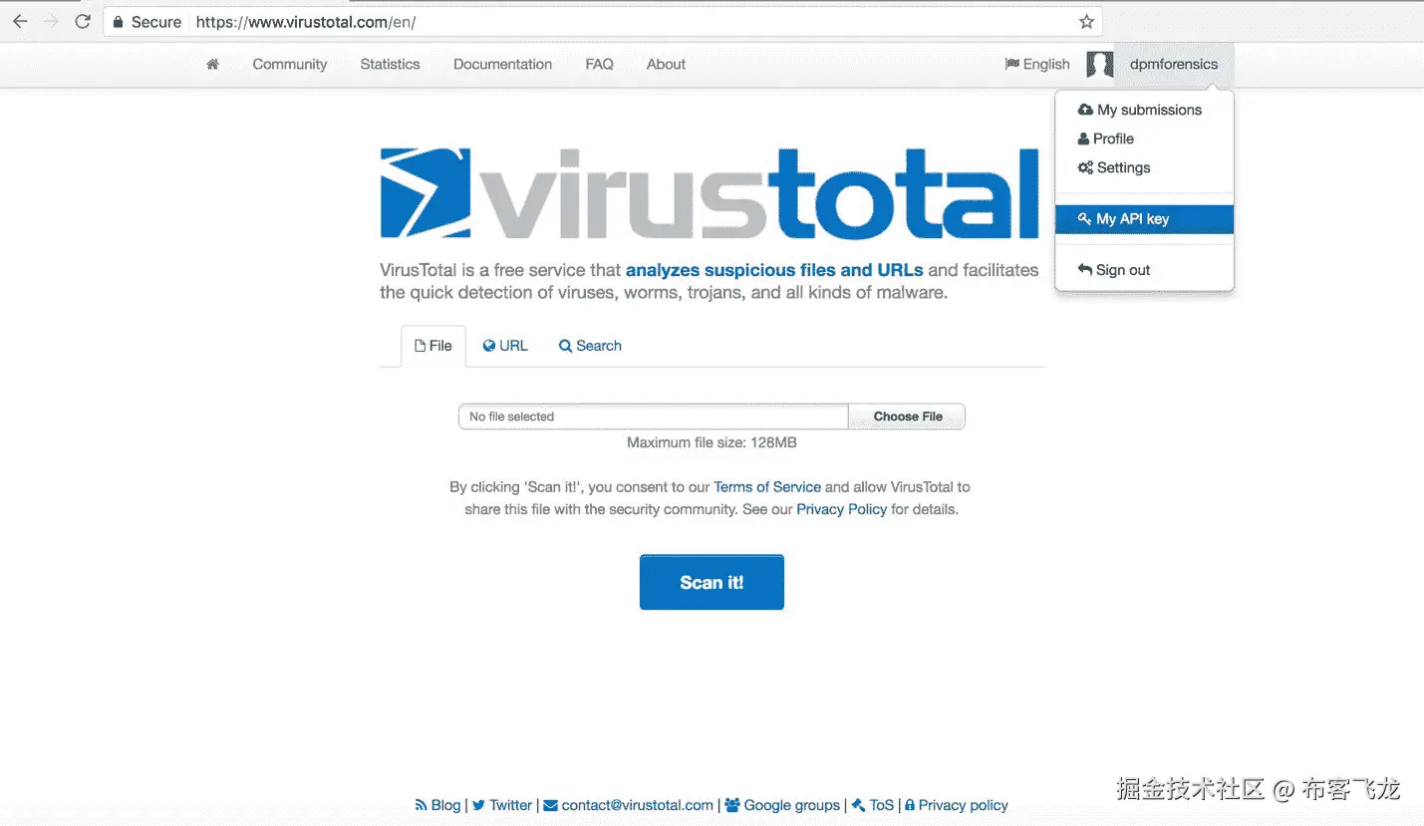The image size is (1424, 826).
Task: Bookmark page using the star icon
Action: point(1086,21)
